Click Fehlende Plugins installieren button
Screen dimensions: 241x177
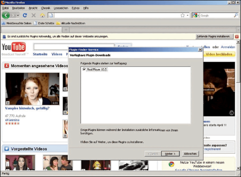click(x=214, y=37)
